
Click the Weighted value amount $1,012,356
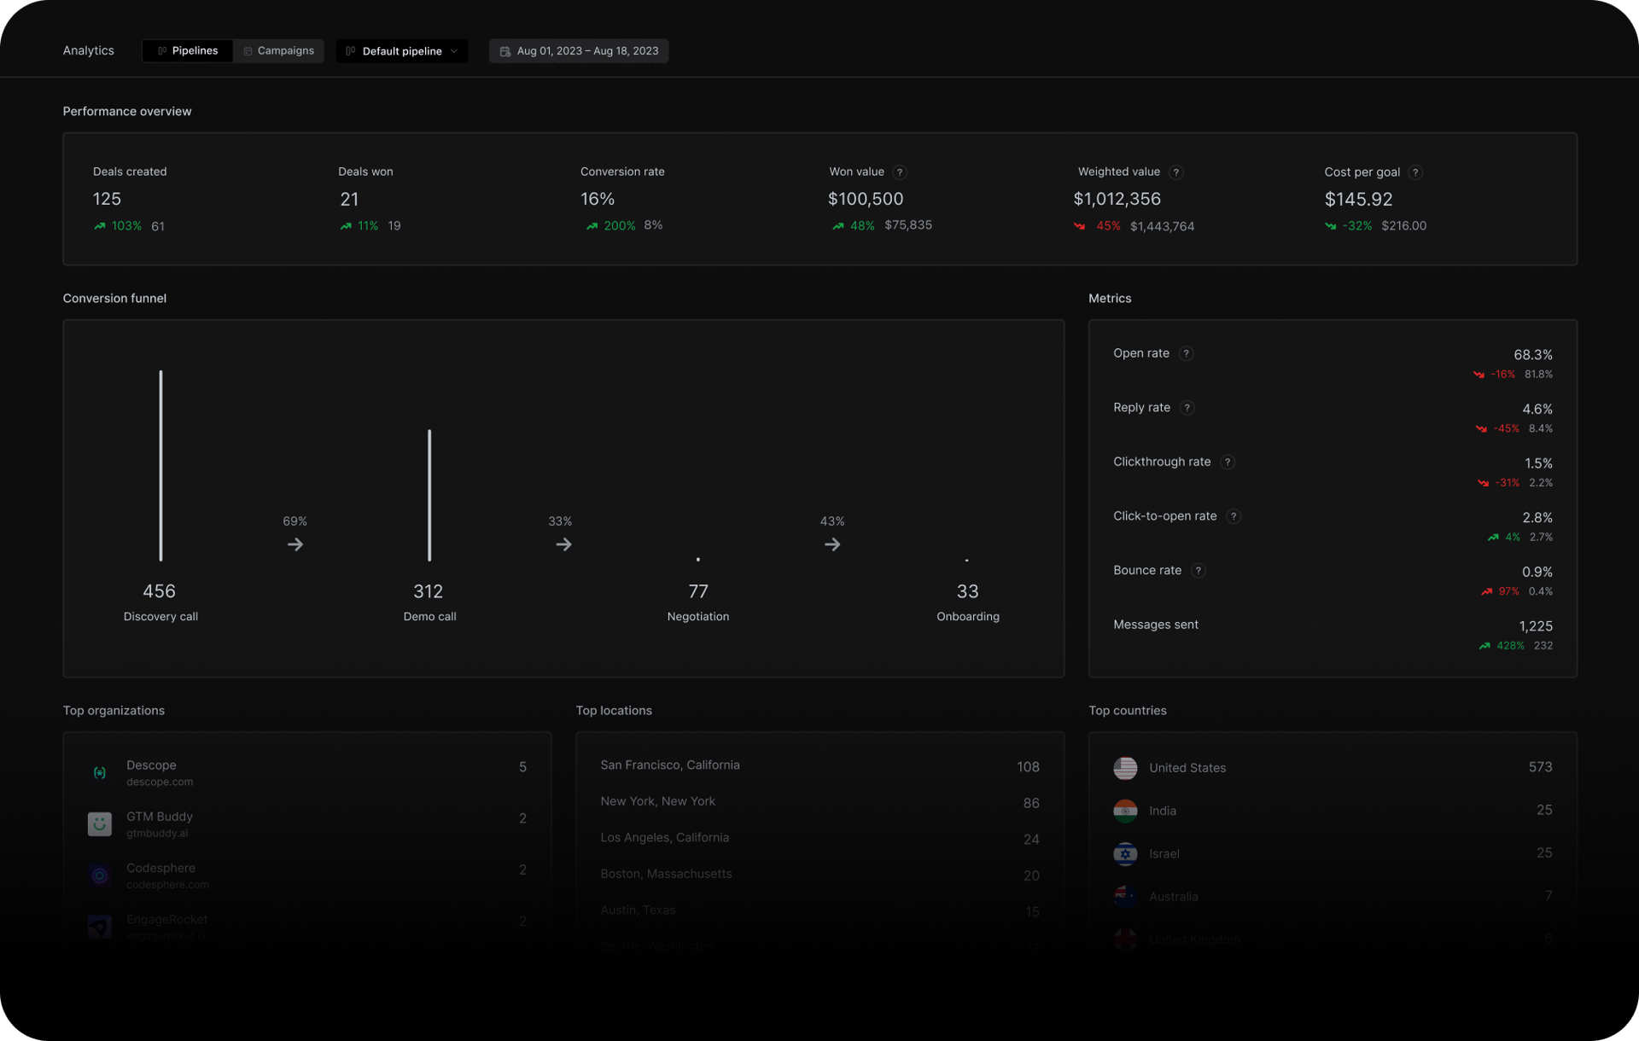tap(1117, 199)
